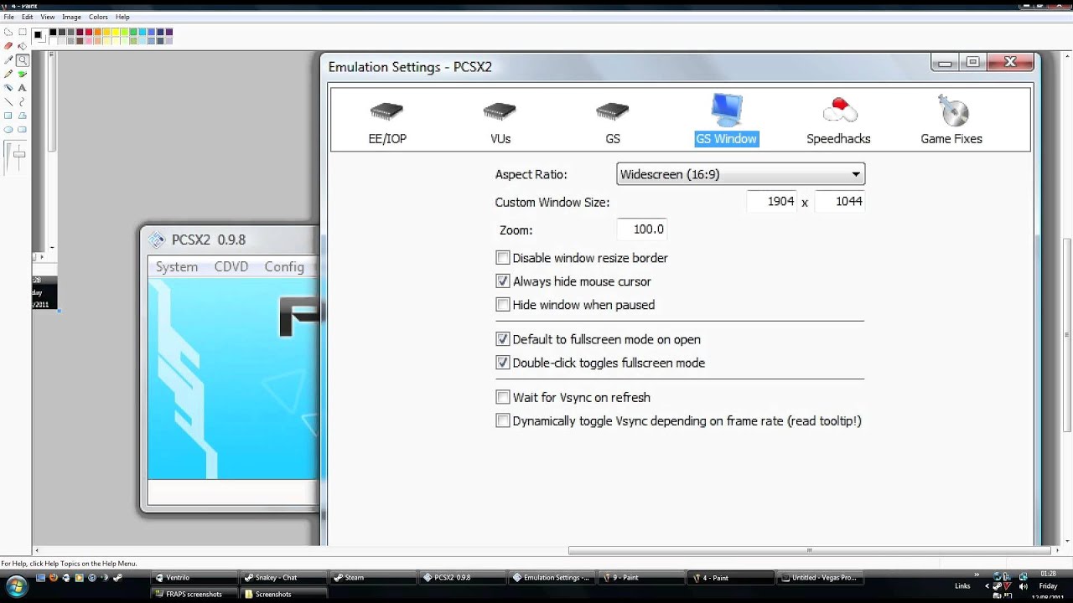This screenshot has width=1073, height=603.
Task: Select the Airbrush tool in Paint
Action: pyautogui.click(x=8, y=88)
